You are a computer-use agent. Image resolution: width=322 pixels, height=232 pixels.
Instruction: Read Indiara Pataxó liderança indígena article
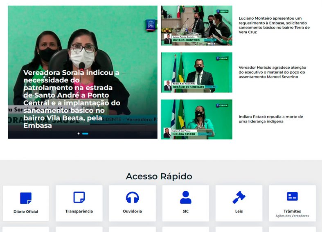[x=271, y=119]
